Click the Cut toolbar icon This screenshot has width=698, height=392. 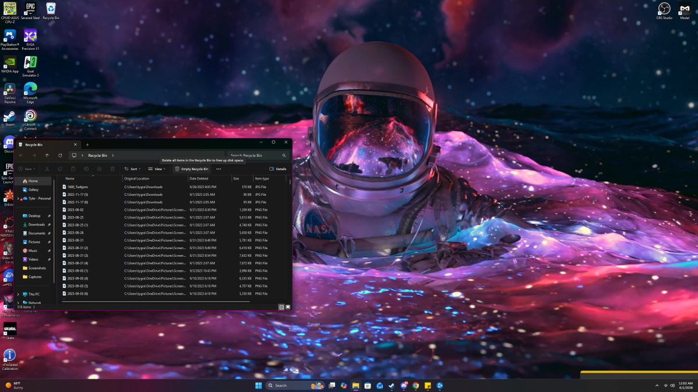coord(47,169)
